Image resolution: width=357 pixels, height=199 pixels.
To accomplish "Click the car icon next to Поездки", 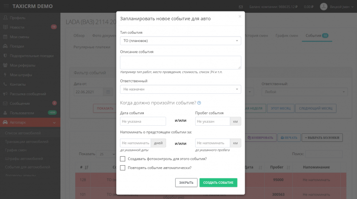I will pyautogui.click(x=5, y=46).
